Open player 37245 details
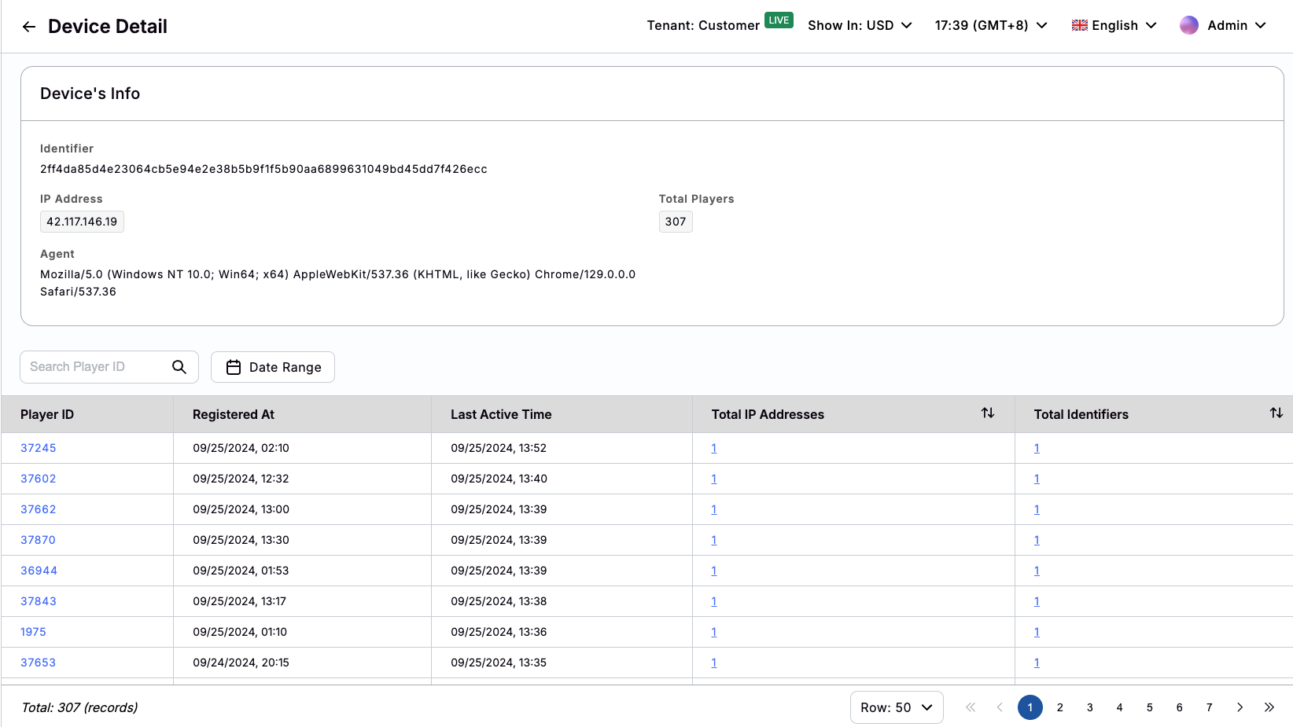 coord(39,448)
